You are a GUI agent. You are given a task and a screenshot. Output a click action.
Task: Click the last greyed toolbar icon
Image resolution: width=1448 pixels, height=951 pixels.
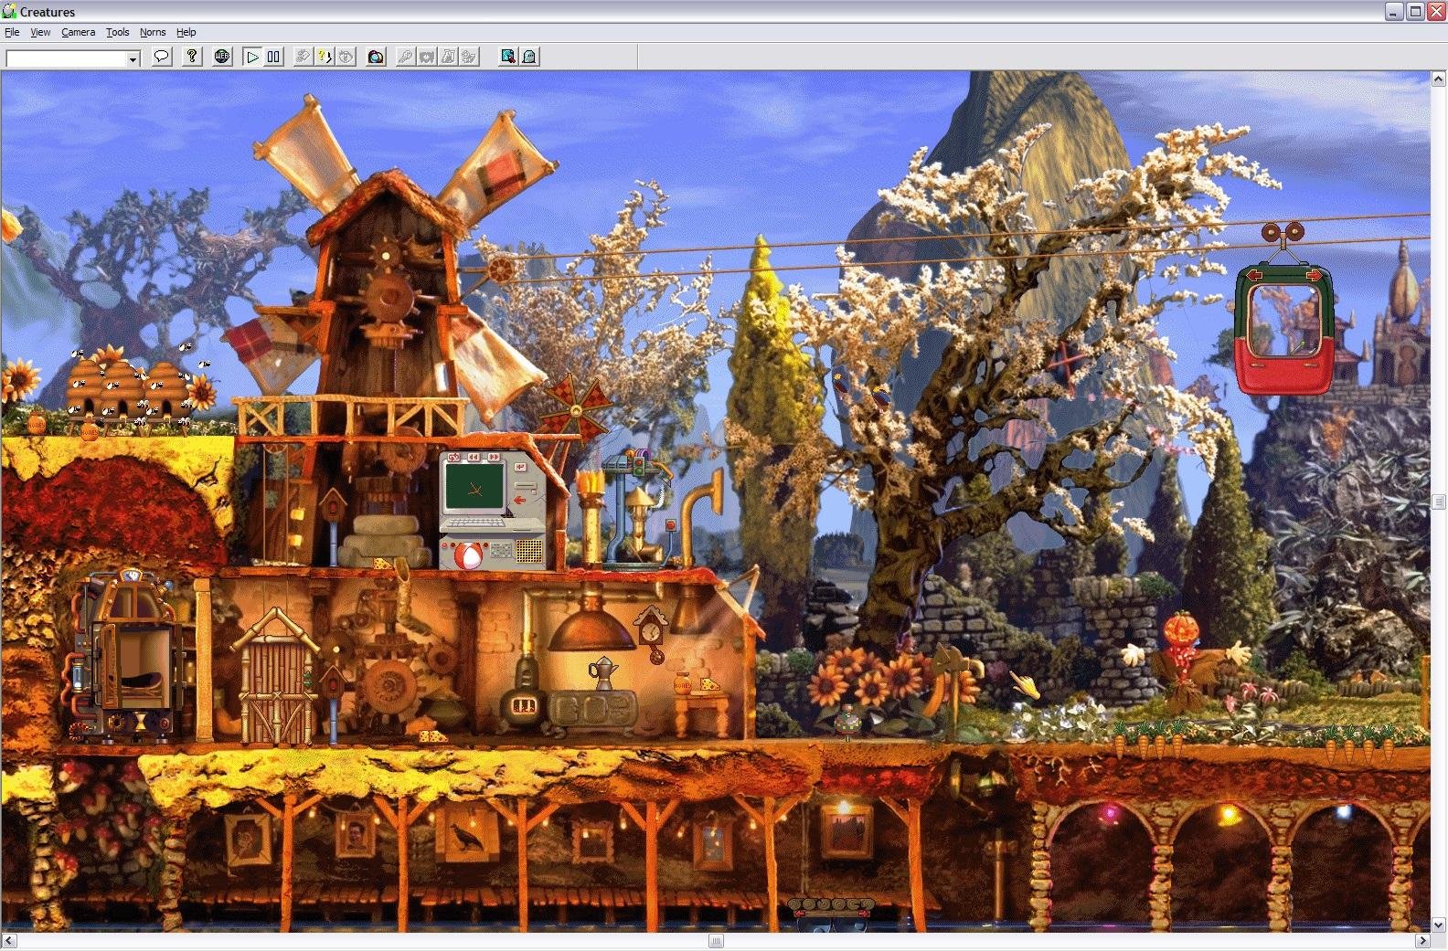click(469, 57)
